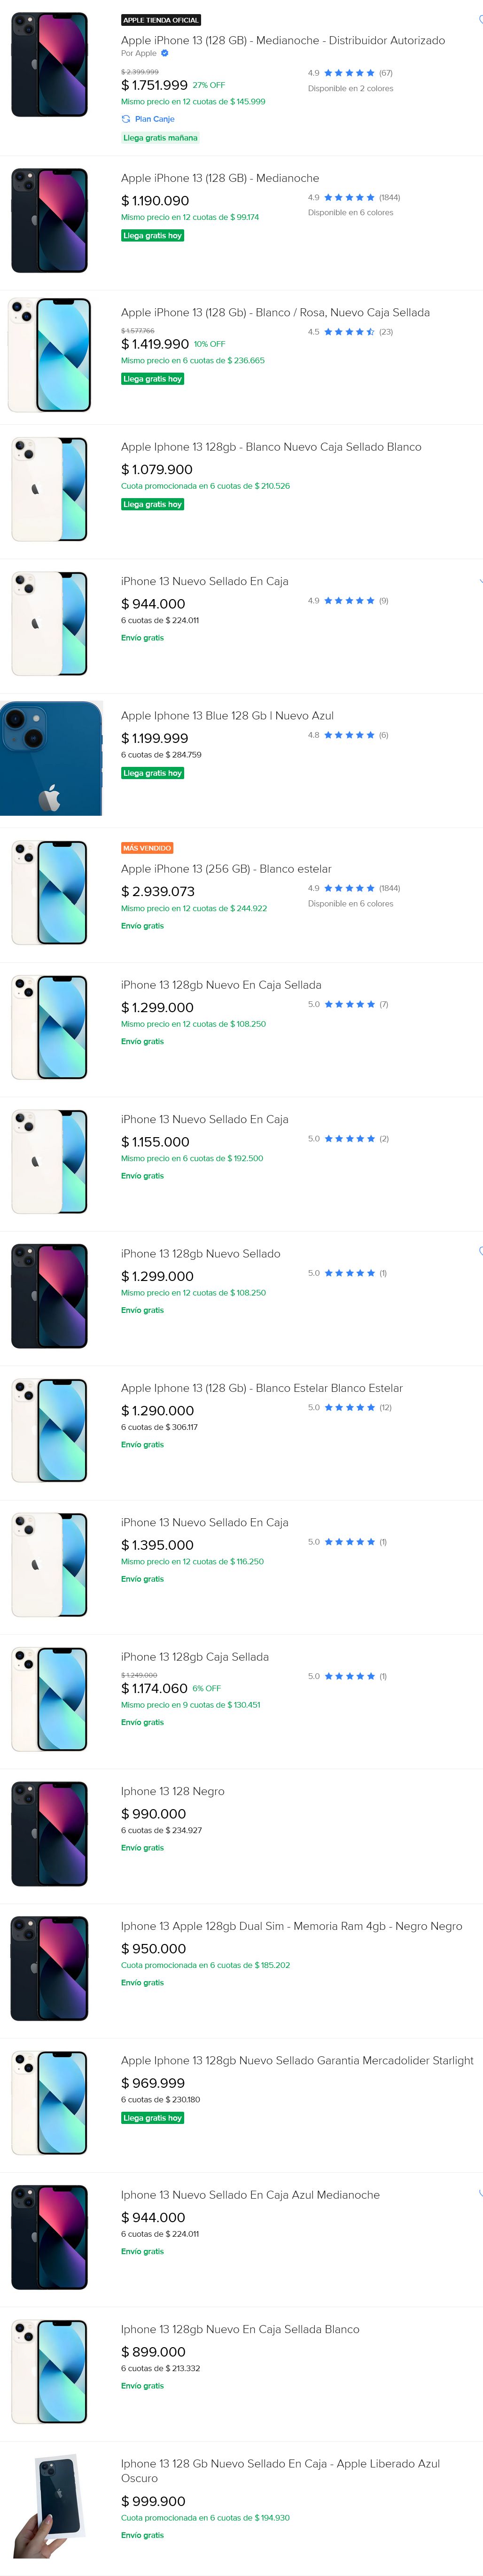
Task: Click the 5.0 stars with 12 reviews
Action: pos(349,1407)
